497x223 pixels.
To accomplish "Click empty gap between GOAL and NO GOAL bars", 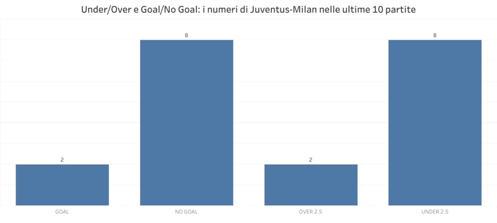I will pos(124,145).
